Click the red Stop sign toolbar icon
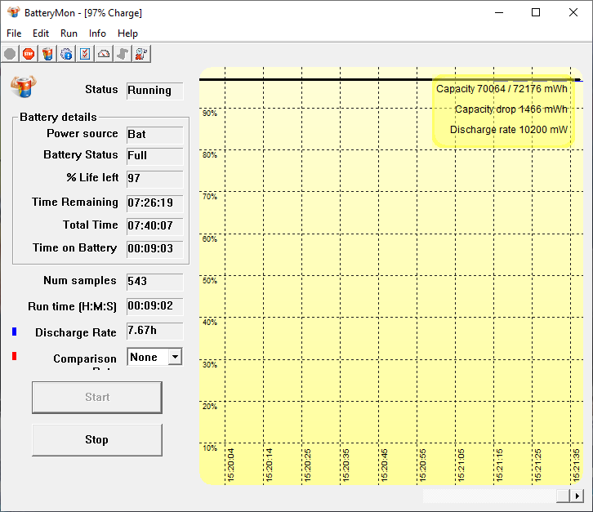Image resolution: width=593 pixels, height=512 pixels. [29, 54]
